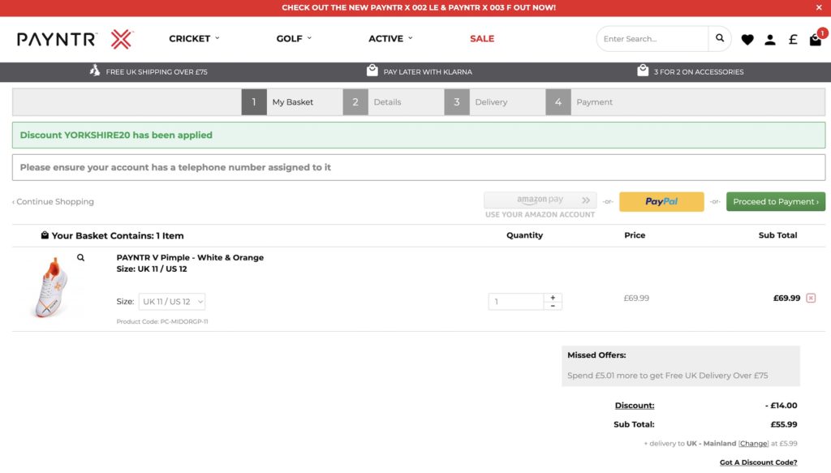This screenshot has height=473, width=831.
Task: Click the quantity input field
Action: point(515,301)
